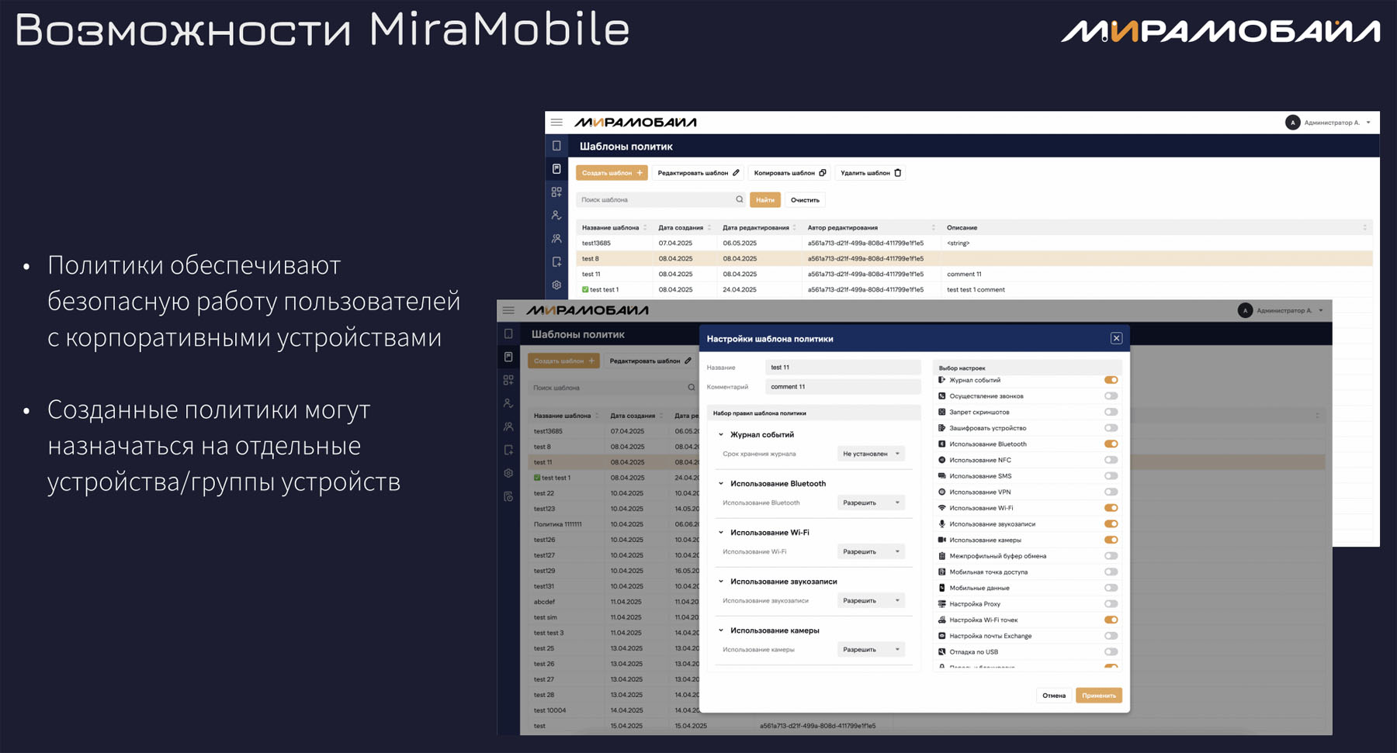Sort by Название шаблона column in back window
This screenshot has height=753, width=1397.
[x=645, y=228]
